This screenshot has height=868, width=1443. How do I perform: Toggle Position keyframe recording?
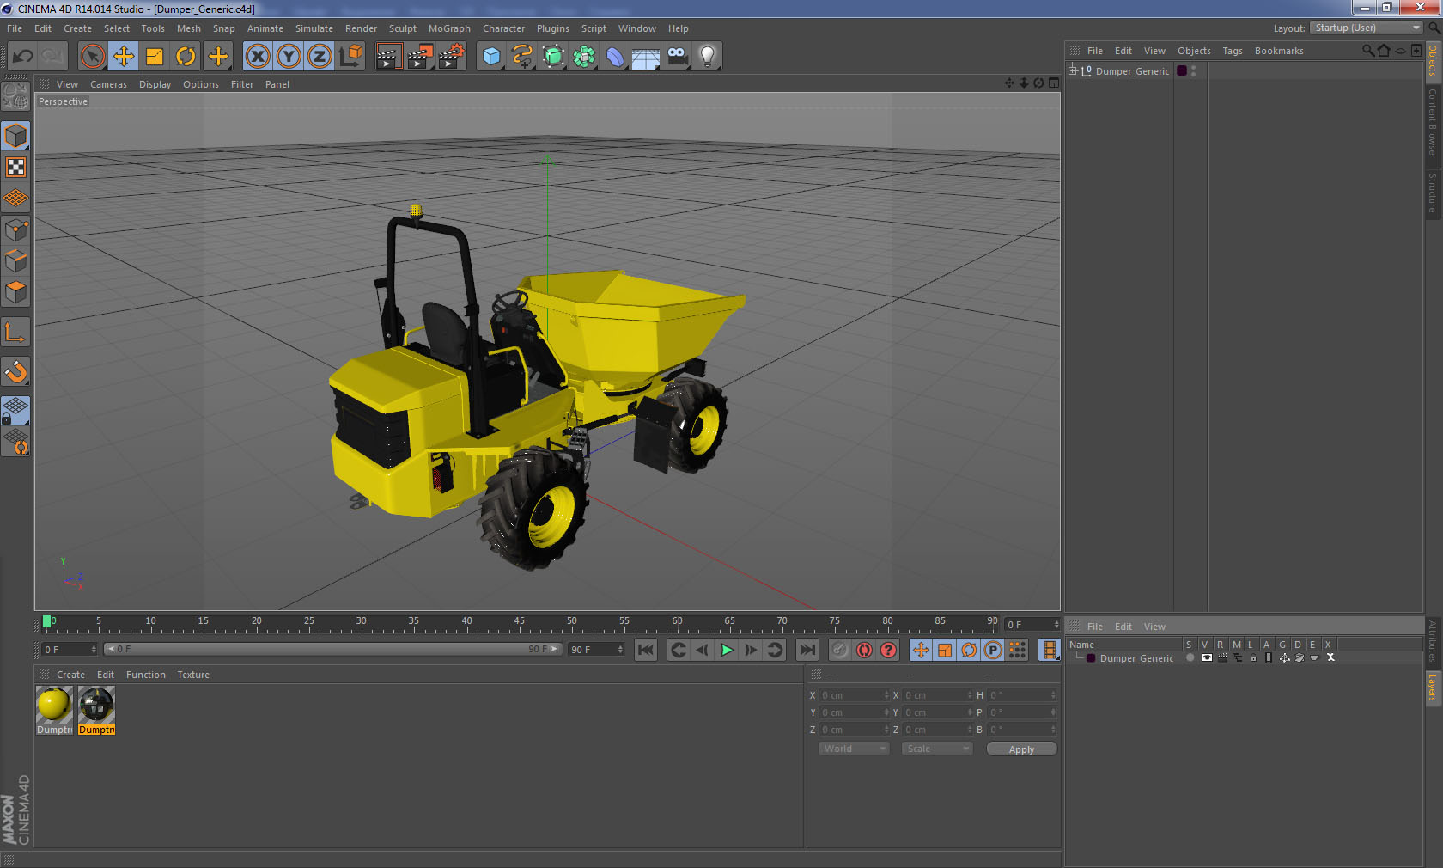(x=921, y=650)
